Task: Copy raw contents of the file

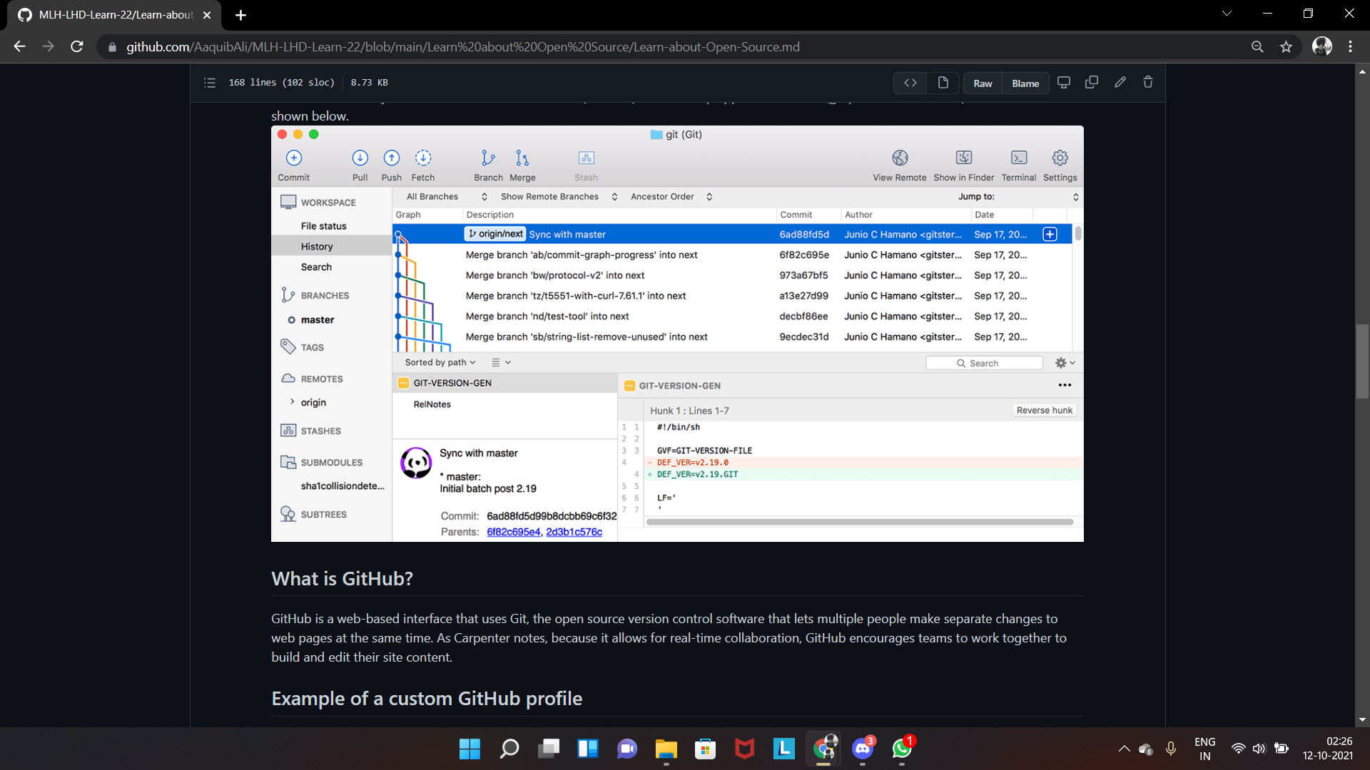Action: click(x=1092, y=83)
